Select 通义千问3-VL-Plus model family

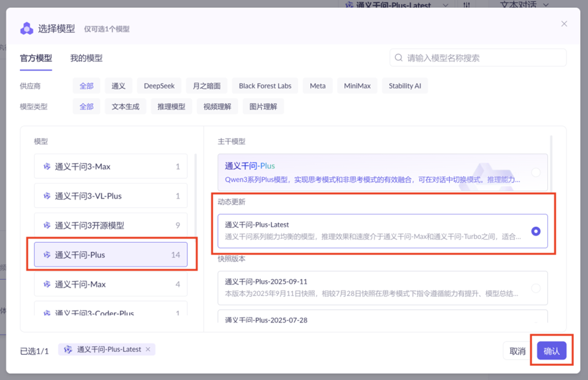pyautogui.click(x=110, y=196)
